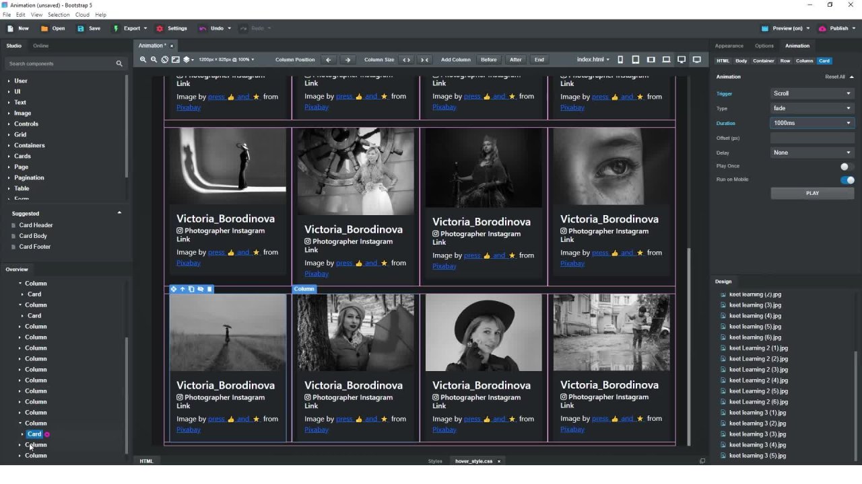The height and width of the screenshot is (484, 862).
Task: Toggle the Preview (on) button
Action: [x=785, y=28]
